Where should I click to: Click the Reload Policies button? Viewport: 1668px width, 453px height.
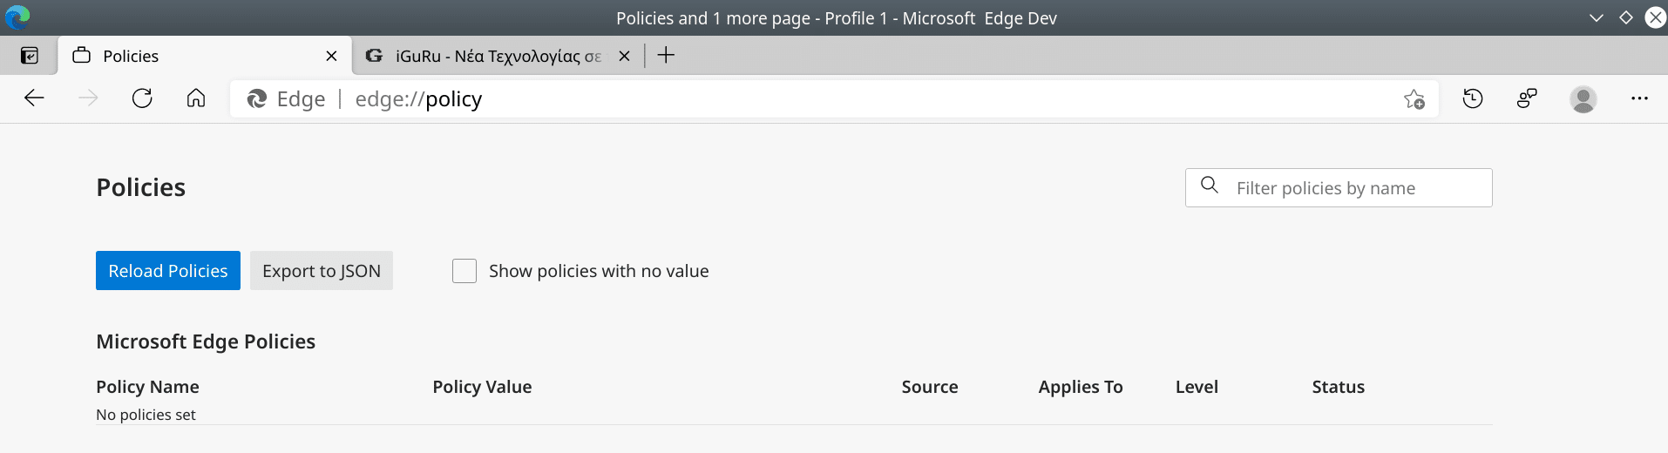[168, 271]
